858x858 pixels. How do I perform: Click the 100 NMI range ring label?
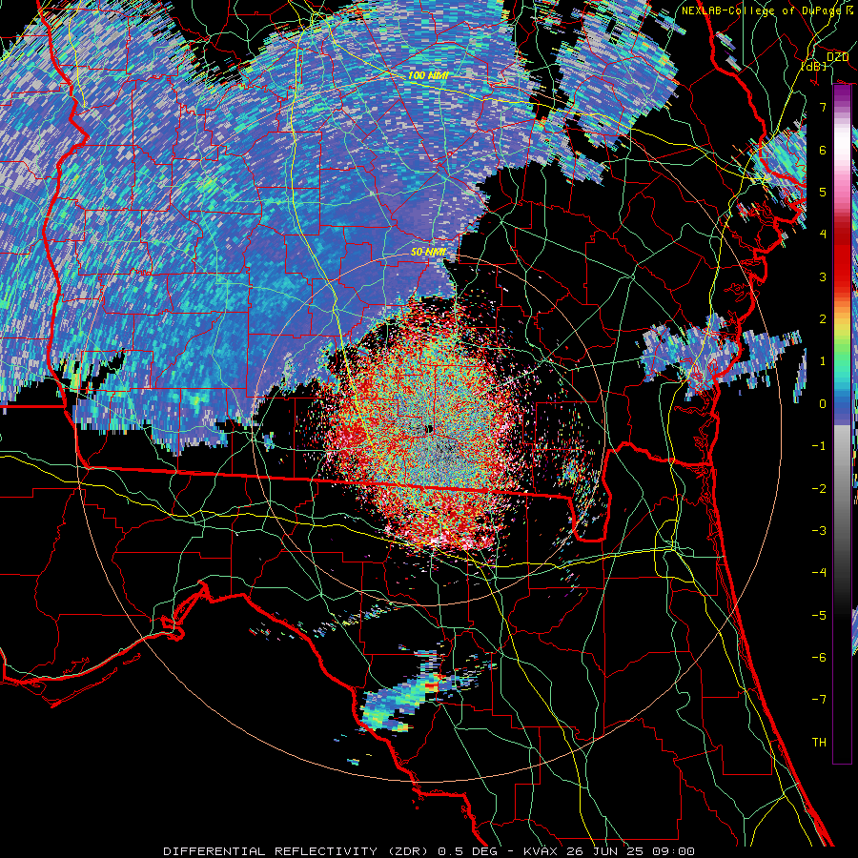pos(428,75)
